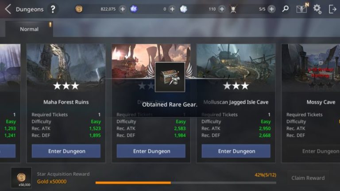The height and width of the screenshot is (191, 340).
Task: Add purple gems using the plus button
Action: click(x=172, y=9)
